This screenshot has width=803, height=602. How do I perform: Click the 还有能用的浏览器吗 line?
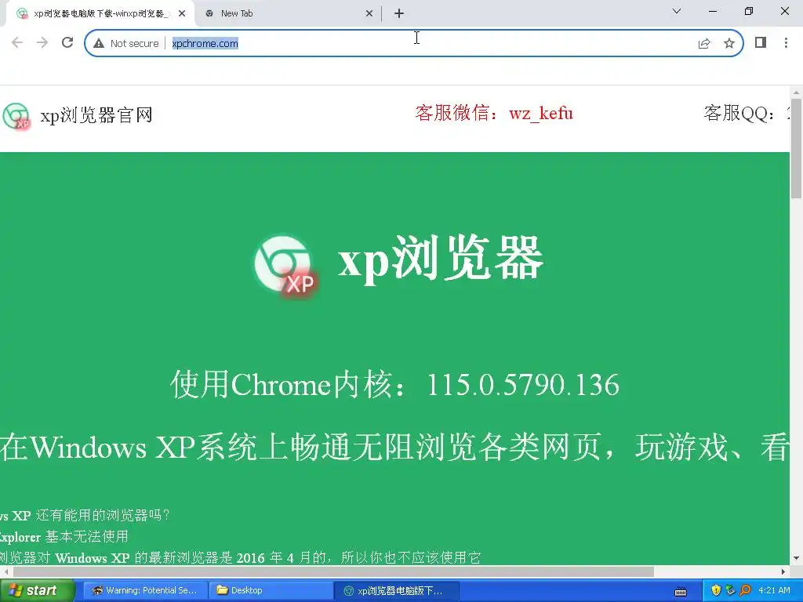(x=85, y=515)
